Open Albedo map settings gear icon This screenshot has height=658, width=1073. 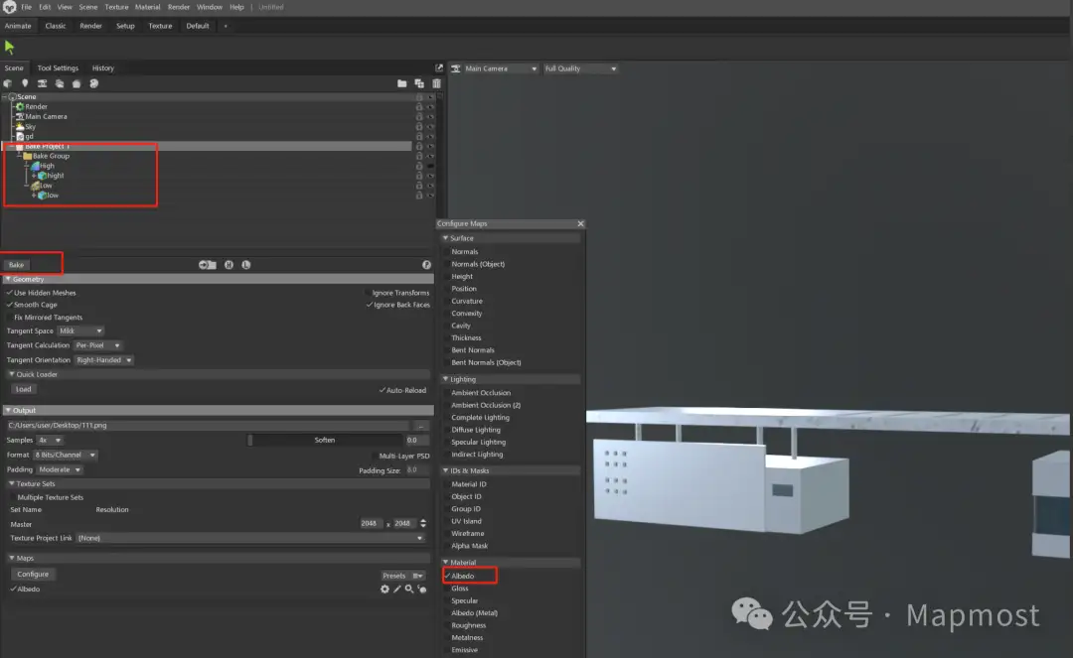(x=384, y=589)
